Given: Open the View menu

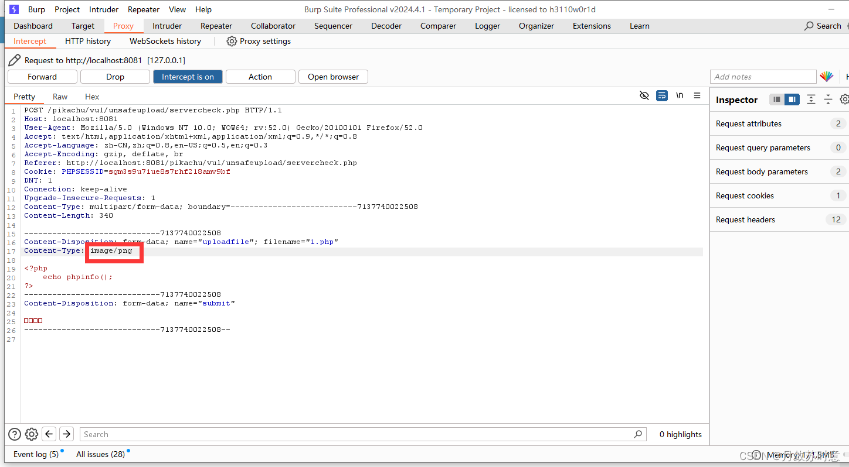Looking at the screenshot, I should tap(177, 9).
